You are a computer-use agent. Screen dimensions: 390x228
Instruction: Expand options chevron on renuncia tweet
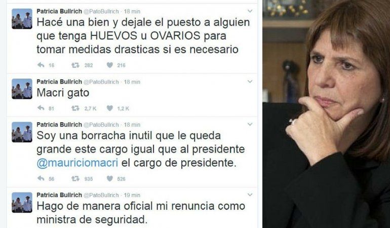click(250, 195)
